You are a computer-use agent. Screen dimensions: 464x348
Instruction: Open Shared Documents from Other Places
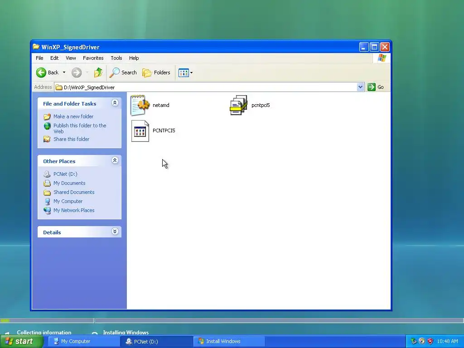[x=74, y=192]
